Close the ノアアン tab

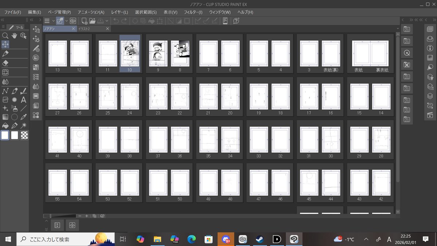73,28
